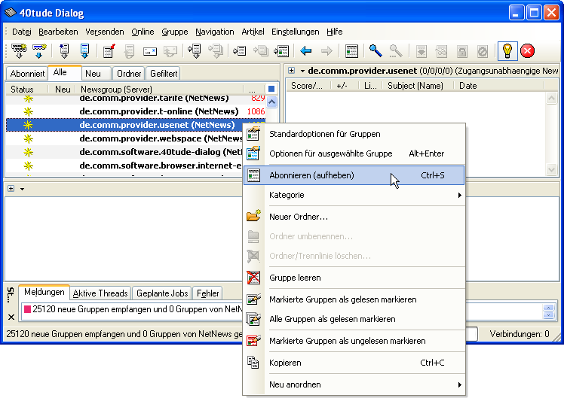Sort by the Subject (Name) column header
Viewport: 564px width, 398px height.
[415, 86]
